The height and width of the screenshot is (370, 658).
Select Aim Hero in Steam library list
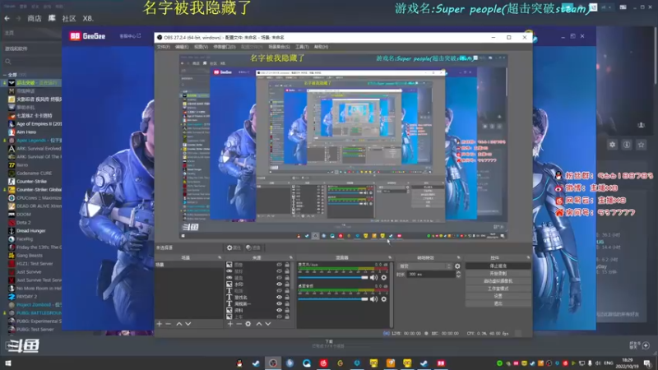[26, 132]
